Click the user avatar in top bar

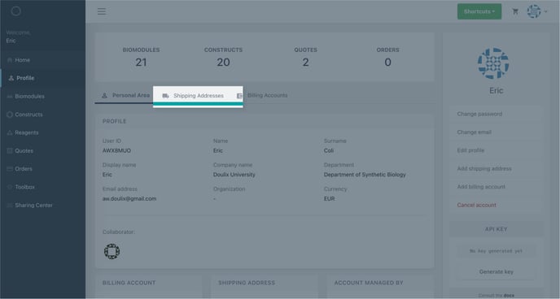click(534, 11)
